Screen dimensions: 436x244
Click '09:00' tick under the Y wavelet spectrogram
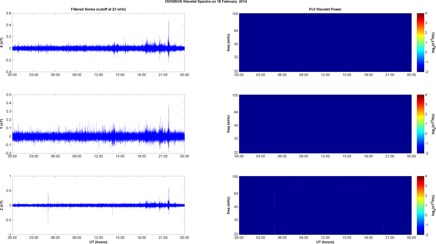tap(304, 156)
